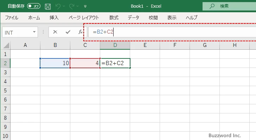Click the three-dot formula bar resize handle
256x140 pixels.
click(43, 32)
